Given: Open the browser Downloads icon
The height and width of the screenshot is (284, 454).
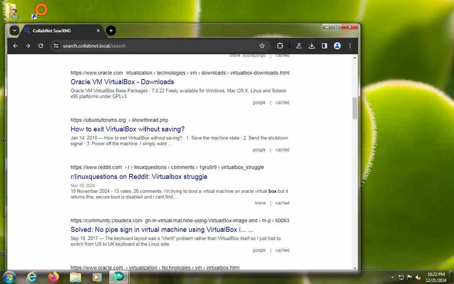Looking at the screenshot, I should (312, 46).
